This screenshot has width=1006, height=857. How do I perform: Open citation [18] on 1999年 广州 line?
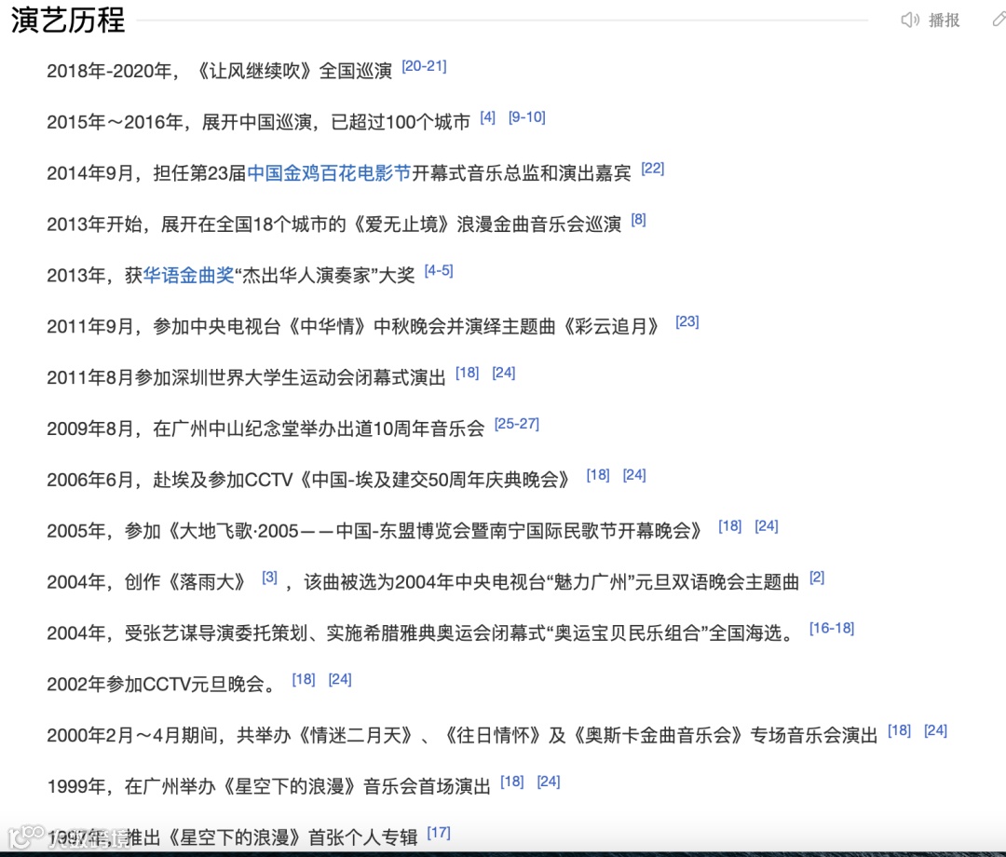(x=512, y=782)
